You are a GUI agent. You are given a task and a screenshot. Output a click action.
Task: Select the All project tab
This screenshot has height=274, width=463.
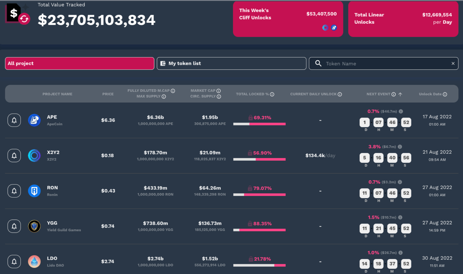click(80, 63)
